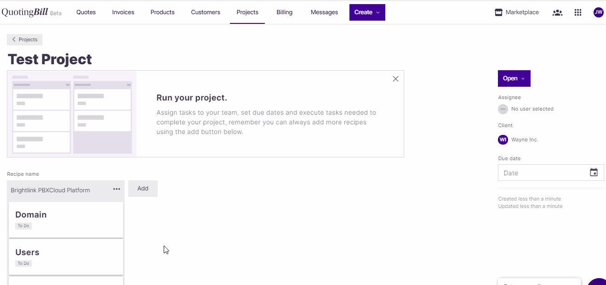Open the team members people icon

(x=557, y=12)
